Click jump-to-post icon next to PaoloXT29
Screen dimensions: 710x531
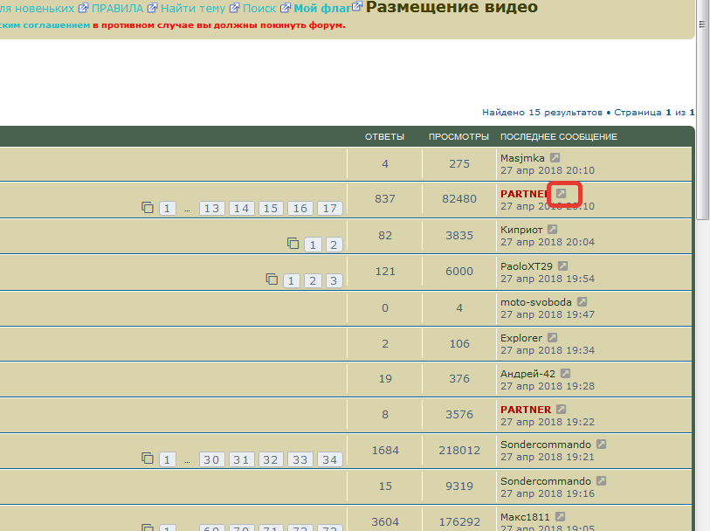pyautogui.click(x=563, y=265)
